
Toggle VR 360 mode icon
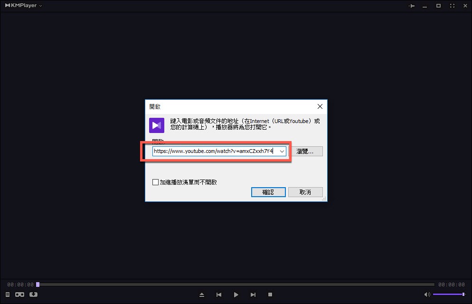click(x=20, y=294)
